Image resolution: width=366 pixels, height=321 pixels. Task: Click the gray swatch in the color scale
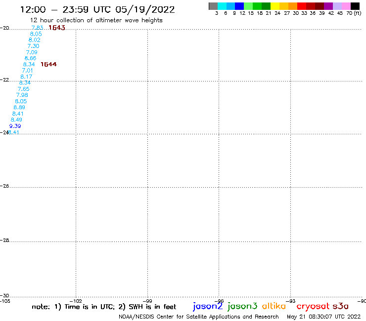[x=213, y=6]
